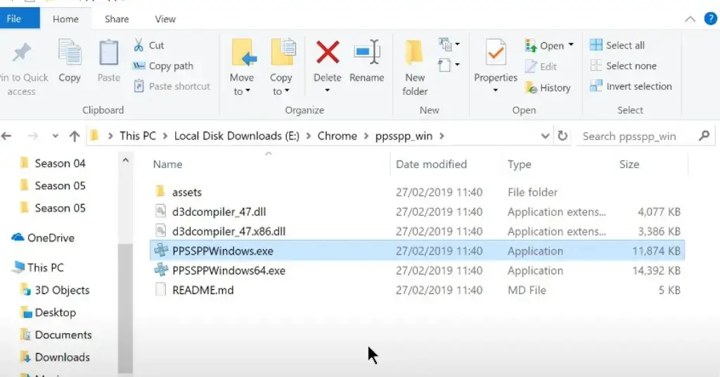
Task: Click the red Delete X icon
Action: click(x=328, y=52)
